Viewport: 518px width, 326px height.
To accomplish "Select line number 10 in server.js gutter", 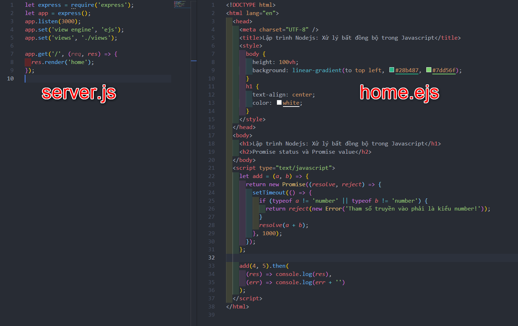I will pos(10,78).
